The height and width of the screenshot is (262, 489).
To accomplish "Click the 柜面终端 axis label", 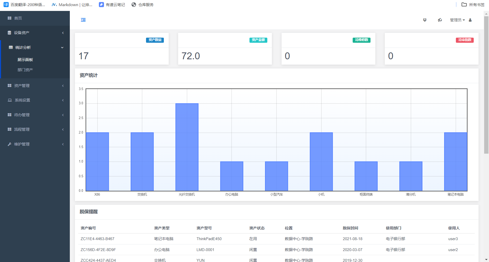I will [366, 194].
